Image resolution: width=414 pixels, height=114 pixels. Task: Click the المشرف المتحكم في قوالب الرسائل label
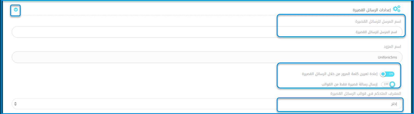(x=366, y=94)
